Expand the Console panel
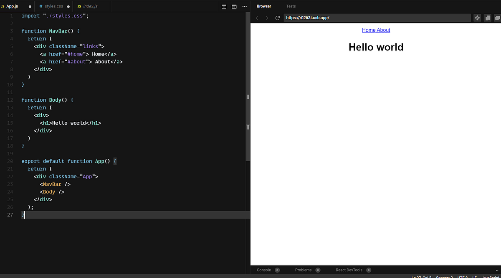Viewport: 501px width, 278px height. [x=268, y=270]
